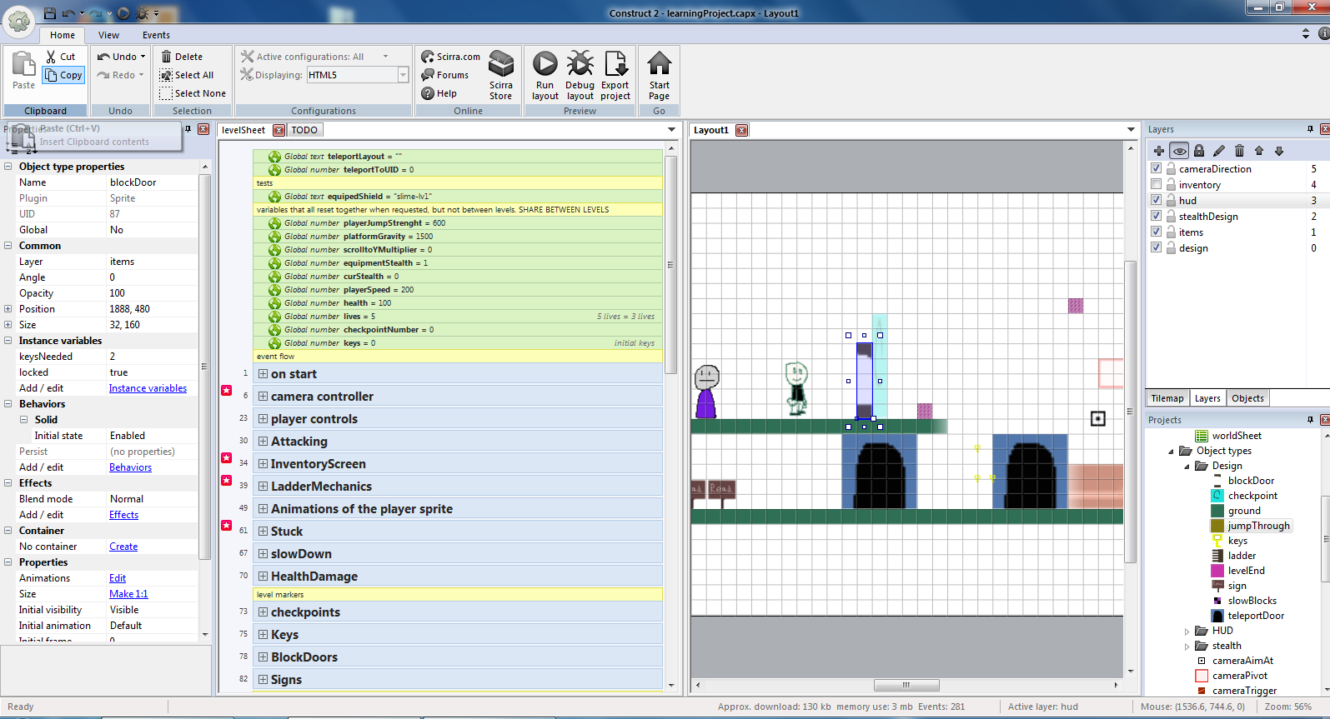Select the teleportDoor object in Projects
This screenshot has width=1330, height=719.
pos(1256,616)
